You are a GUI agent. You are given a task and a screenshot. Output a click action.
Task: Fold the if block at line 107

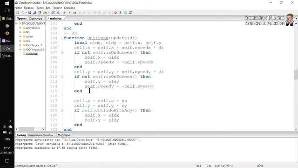point(62,53)
